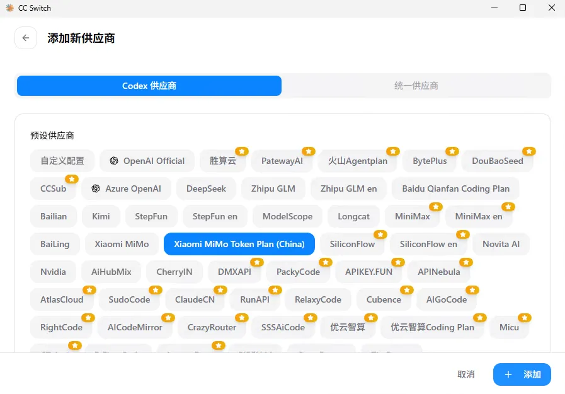Image resolution: width=565 pixels, height=394 pixels.
Task: Pick the StepFun preset
Action: 151,216
